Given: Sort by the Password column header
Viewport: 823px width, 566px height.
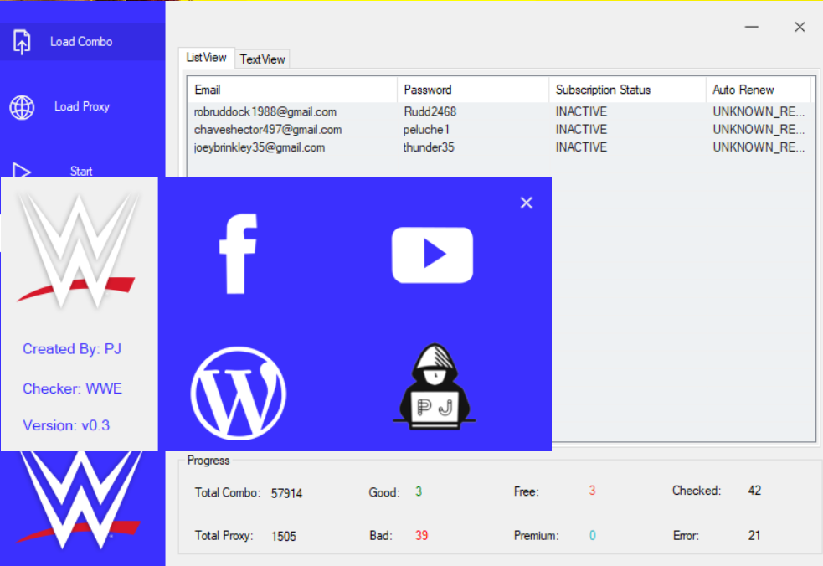Looking at the screenshot, I should click(473, 90).
